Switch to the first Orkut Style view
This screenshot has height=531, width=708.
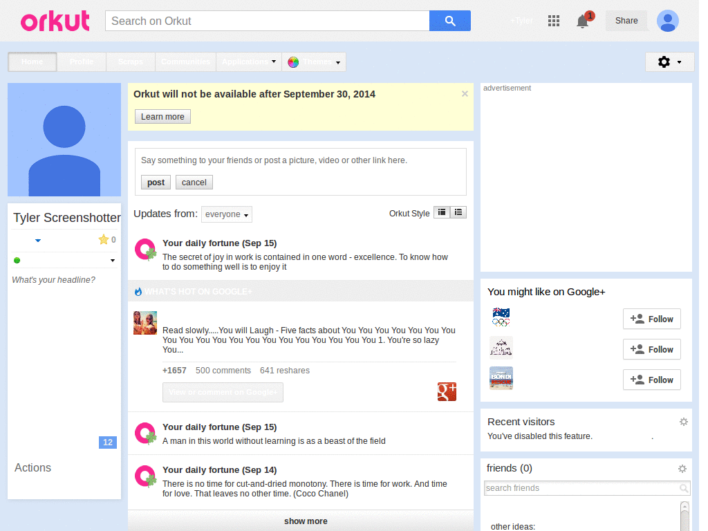click(442, 212)
